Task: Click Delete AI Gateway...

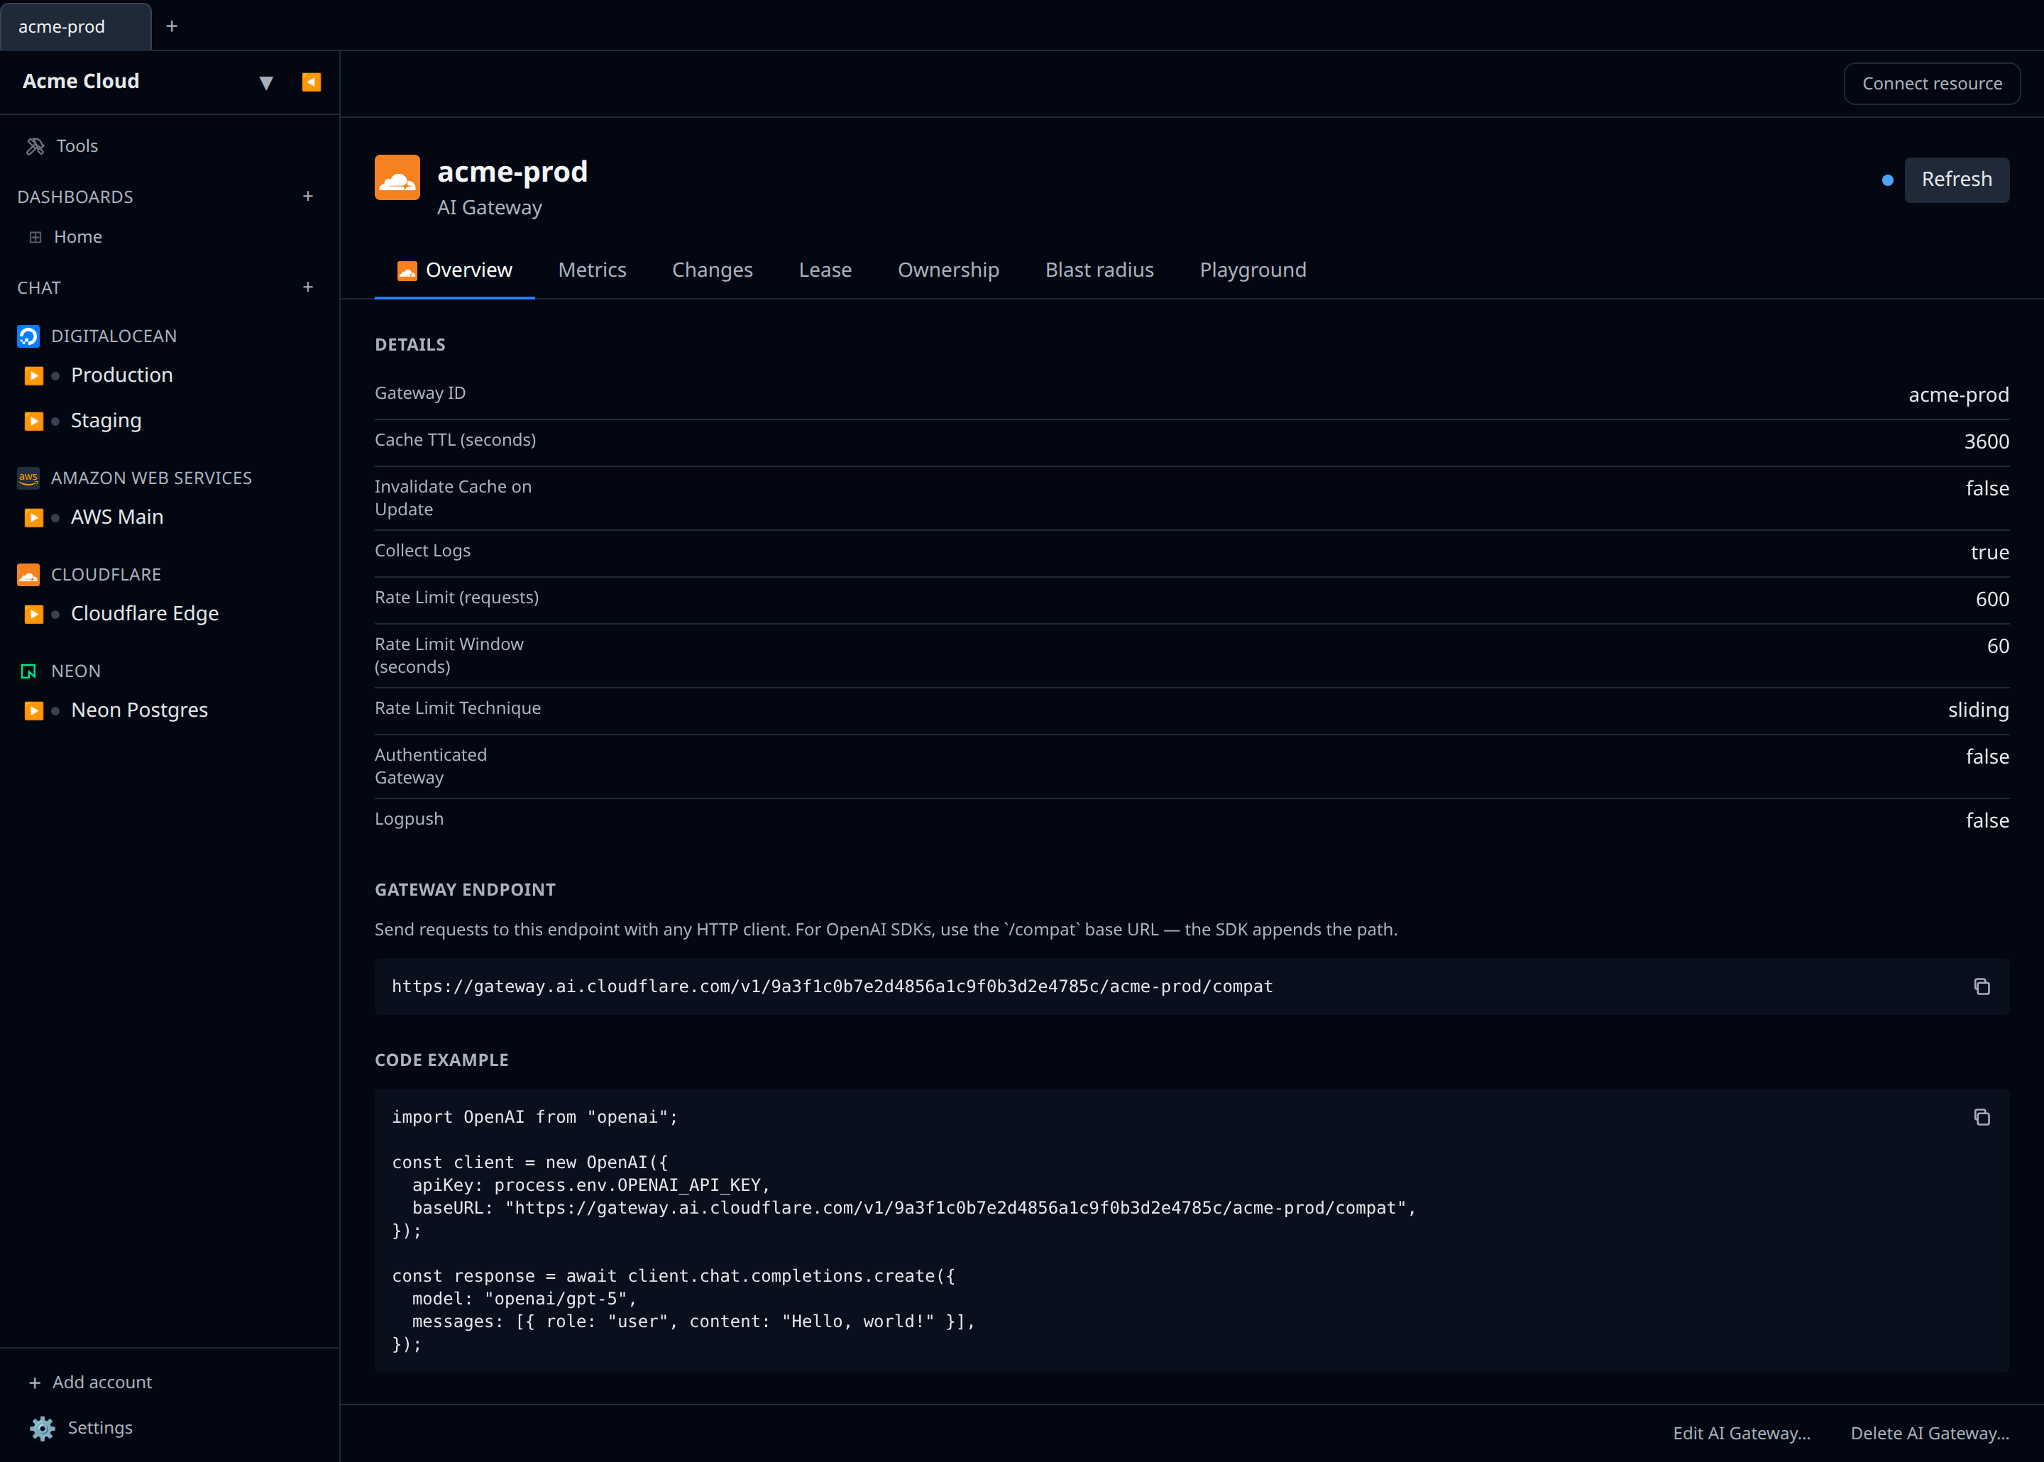Action: pyautogui.click(x=1930, y=1433)
